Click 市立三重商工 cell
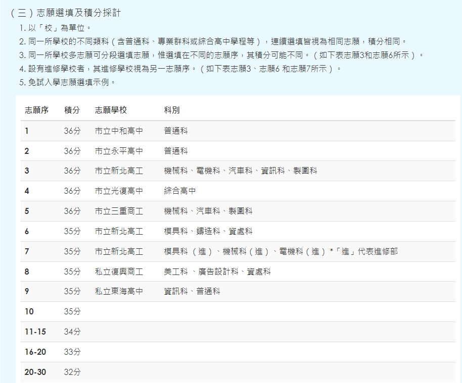The image size is (462, 383). tap(119, 211)
